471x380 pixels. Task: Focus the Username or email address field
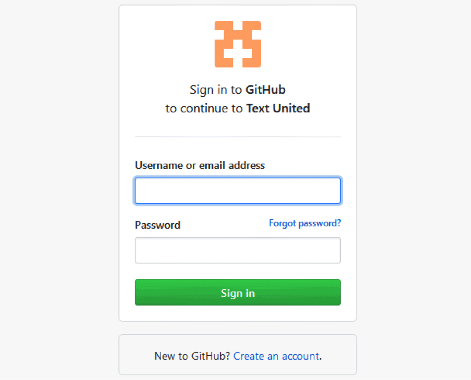[x=237, y=190]
